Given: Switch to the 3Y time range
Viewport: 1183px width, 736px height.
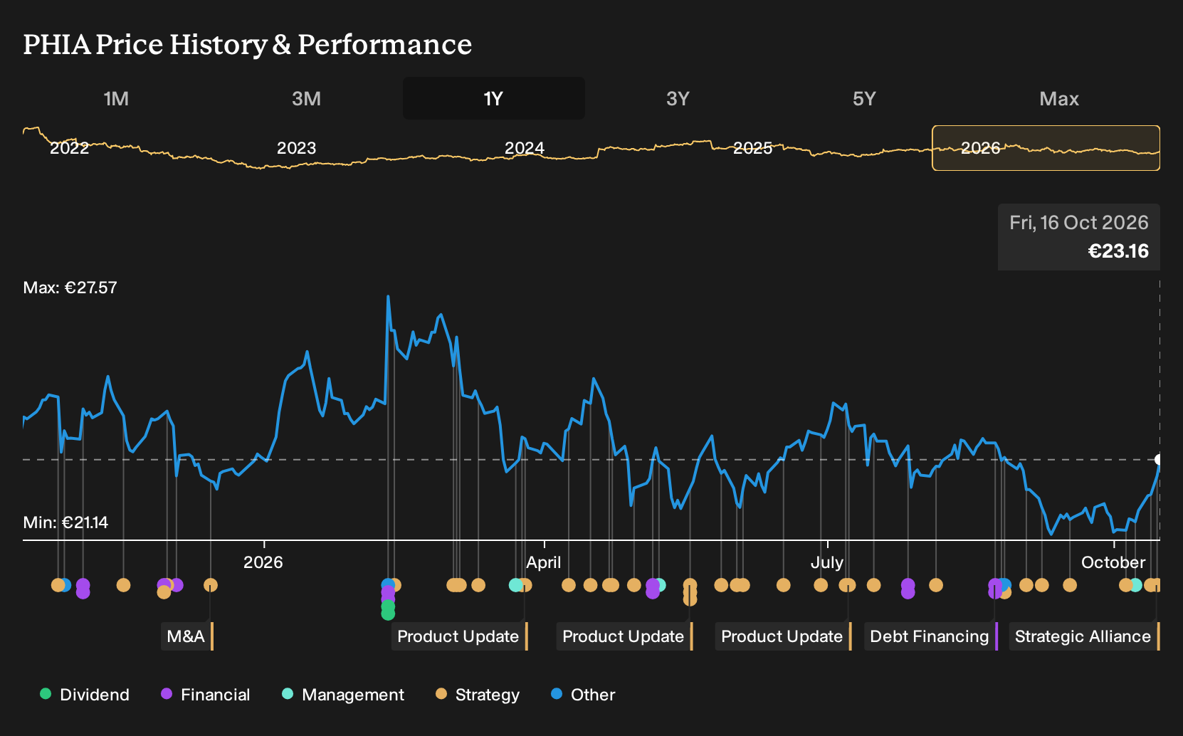Looking at the screenshot, I should click(678, 98).
